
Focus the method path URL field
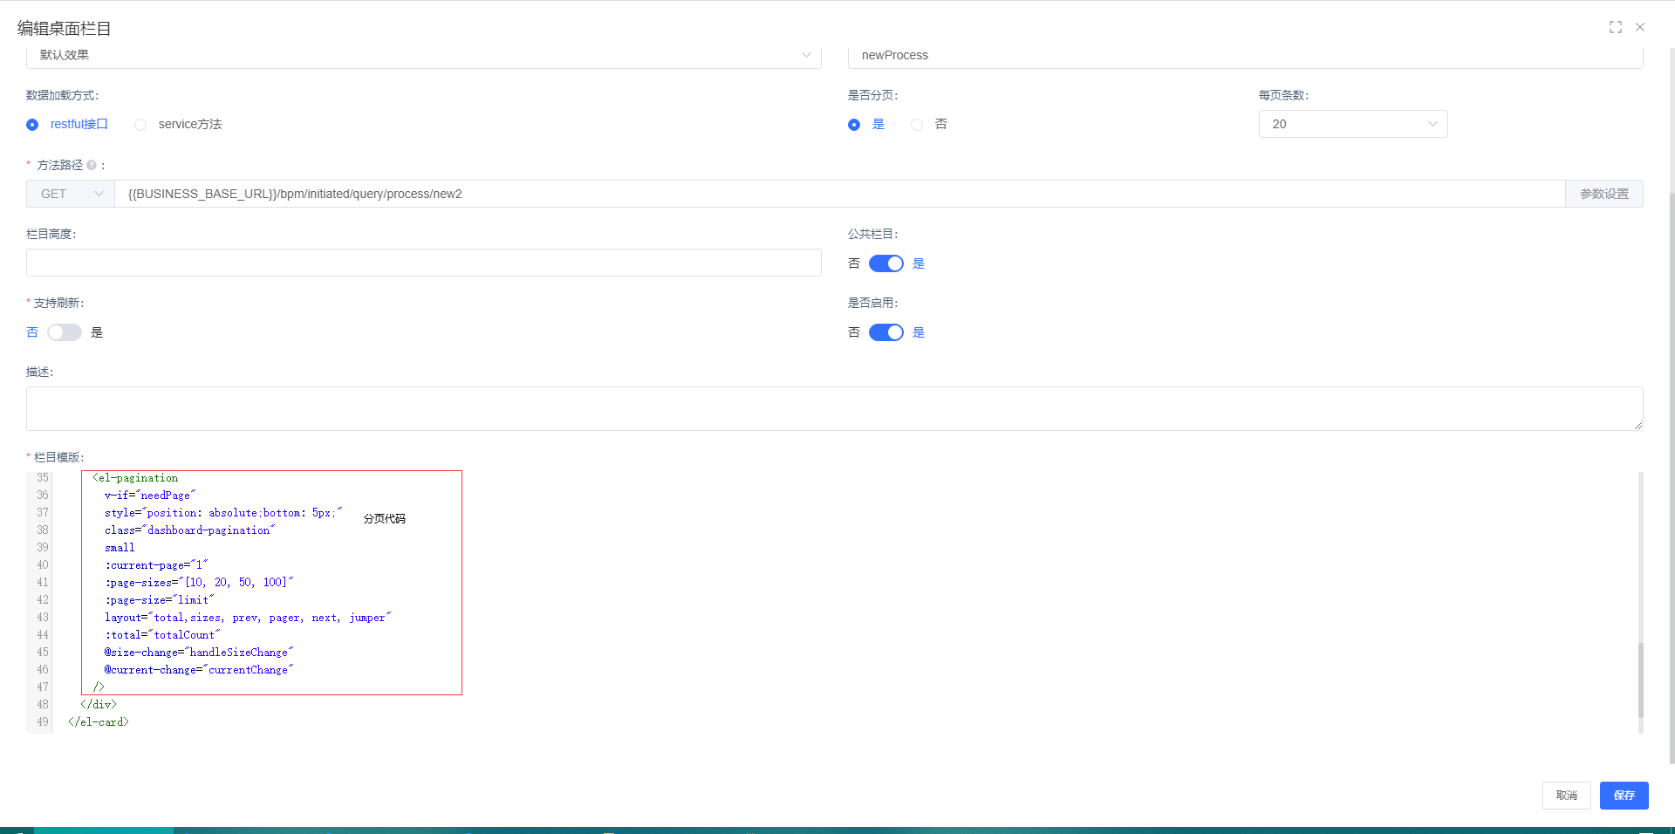pos(837,194)
